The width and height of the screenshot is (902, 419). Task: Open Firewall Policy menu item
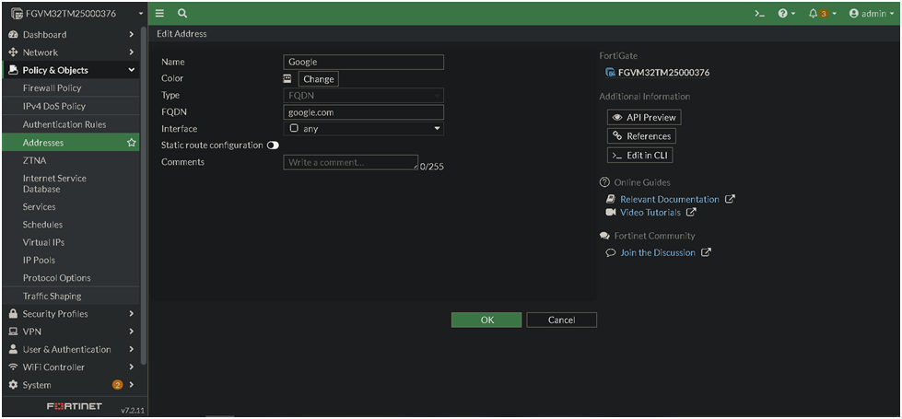71,87
